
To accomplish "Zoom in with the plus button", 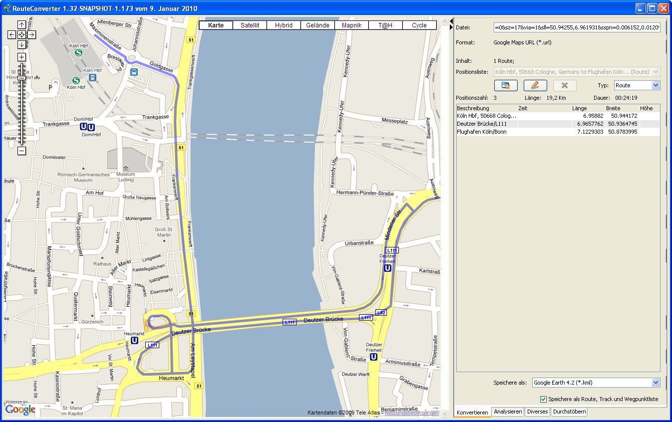I will click(21, 57).
